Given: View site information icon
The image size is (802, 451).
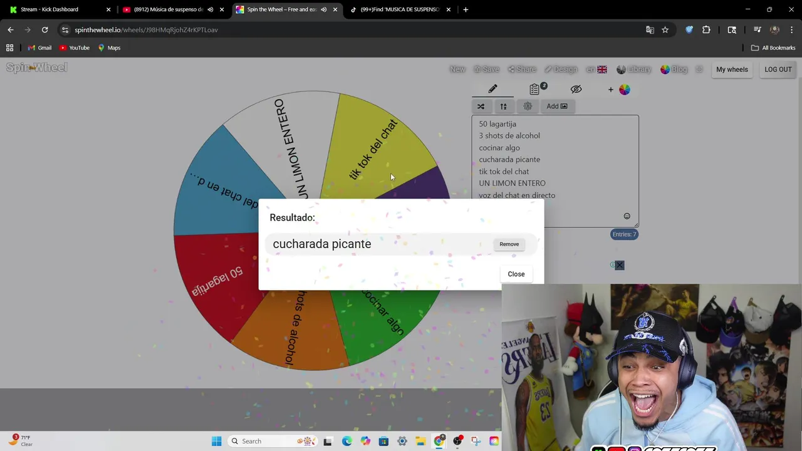Looking at the screenshot, I should 65,29.
